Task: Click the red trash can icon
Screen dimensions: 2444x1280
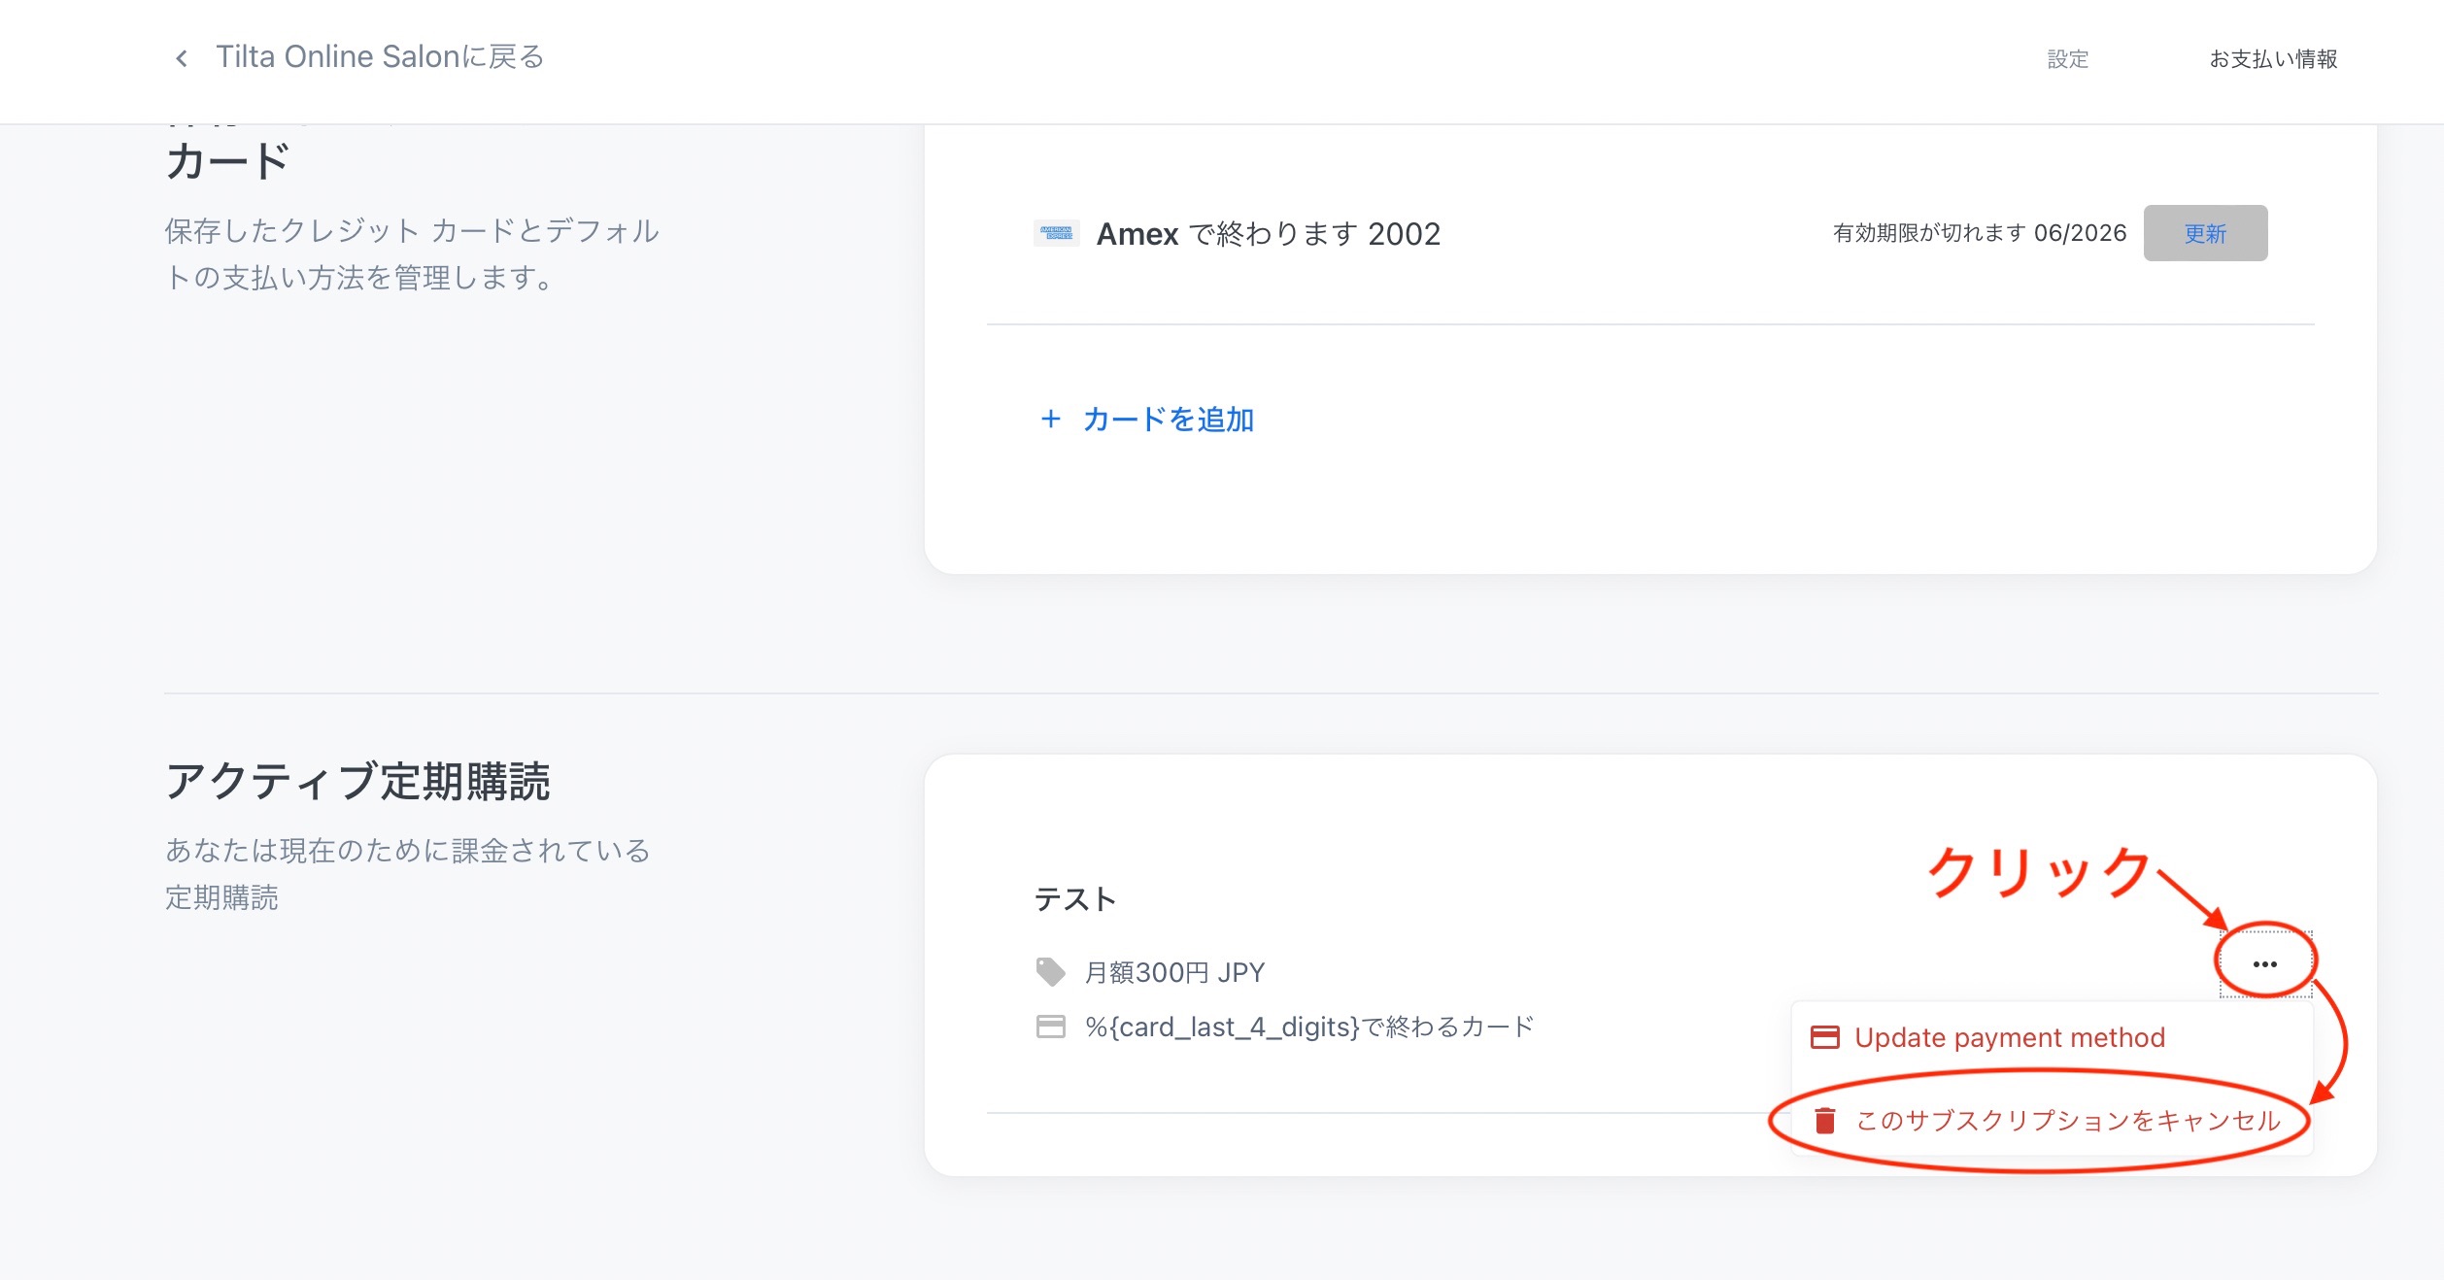Action: click(1824, 1121)
